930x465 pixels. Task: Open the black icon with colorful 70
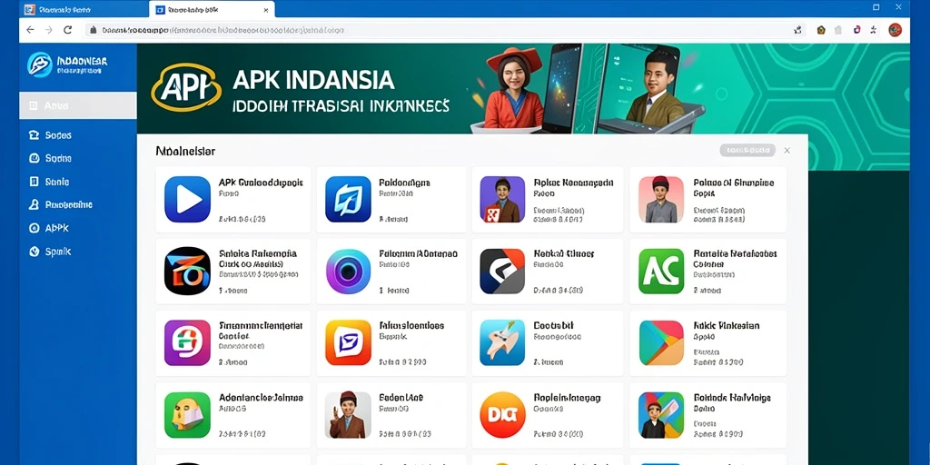187,271
